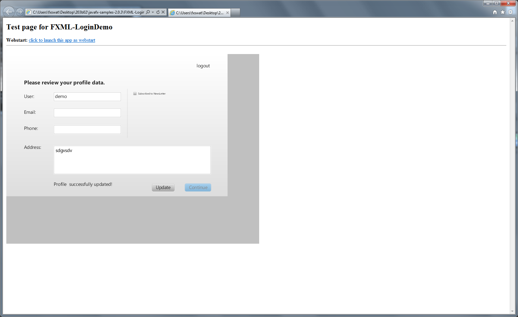Click the browser Back arrow button
Image resolution: width=518 pixels, height=317 pixels.
click(9, 12)
